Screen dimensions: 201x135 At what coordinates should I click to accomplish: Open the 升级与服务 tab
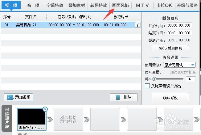[x=187, y=5]
